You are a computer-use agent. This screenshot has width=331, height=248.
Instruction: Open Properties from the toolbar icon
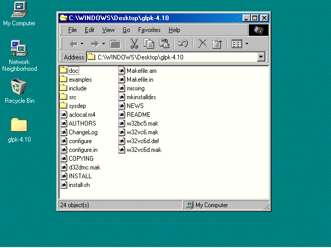click(x=217, y=44)
